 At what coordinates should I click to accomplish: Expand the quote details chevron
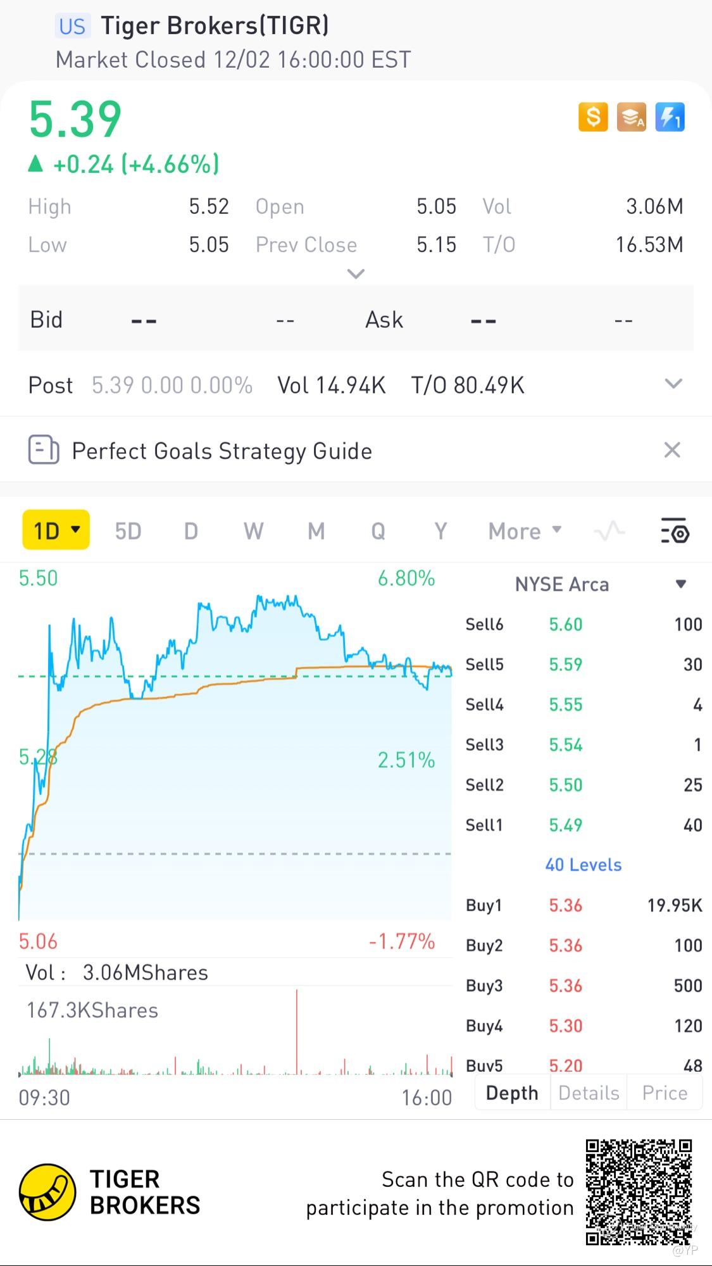coord(356,274)
